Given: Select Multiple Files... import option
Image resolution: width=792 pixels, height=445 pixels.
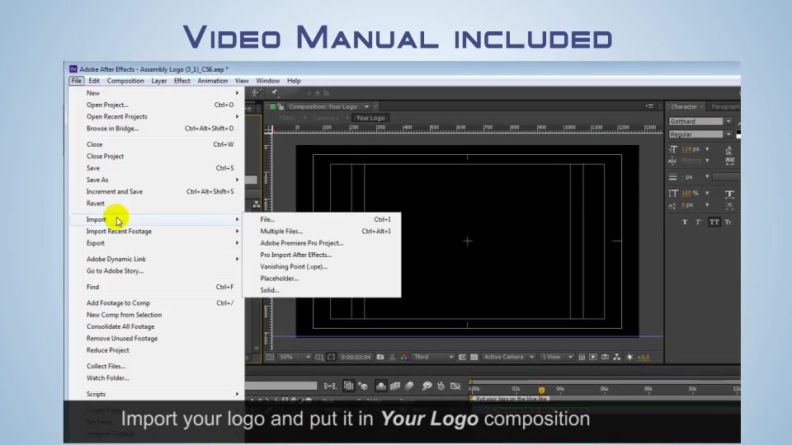Looking at the screenshot, I should [322, 231].
